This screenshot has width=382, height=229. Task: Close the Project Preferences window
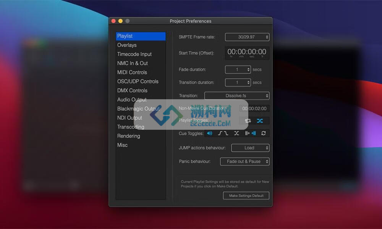coord(113,21)
